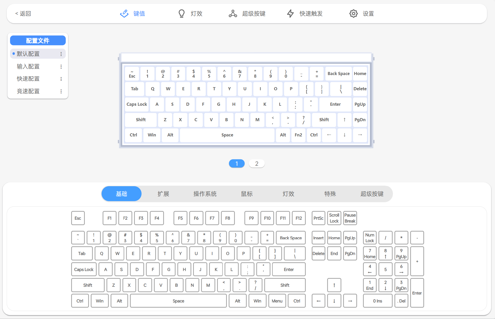Select down arrow key on device layout
This screenshot has height=319, width=495.
pos(344,135)
